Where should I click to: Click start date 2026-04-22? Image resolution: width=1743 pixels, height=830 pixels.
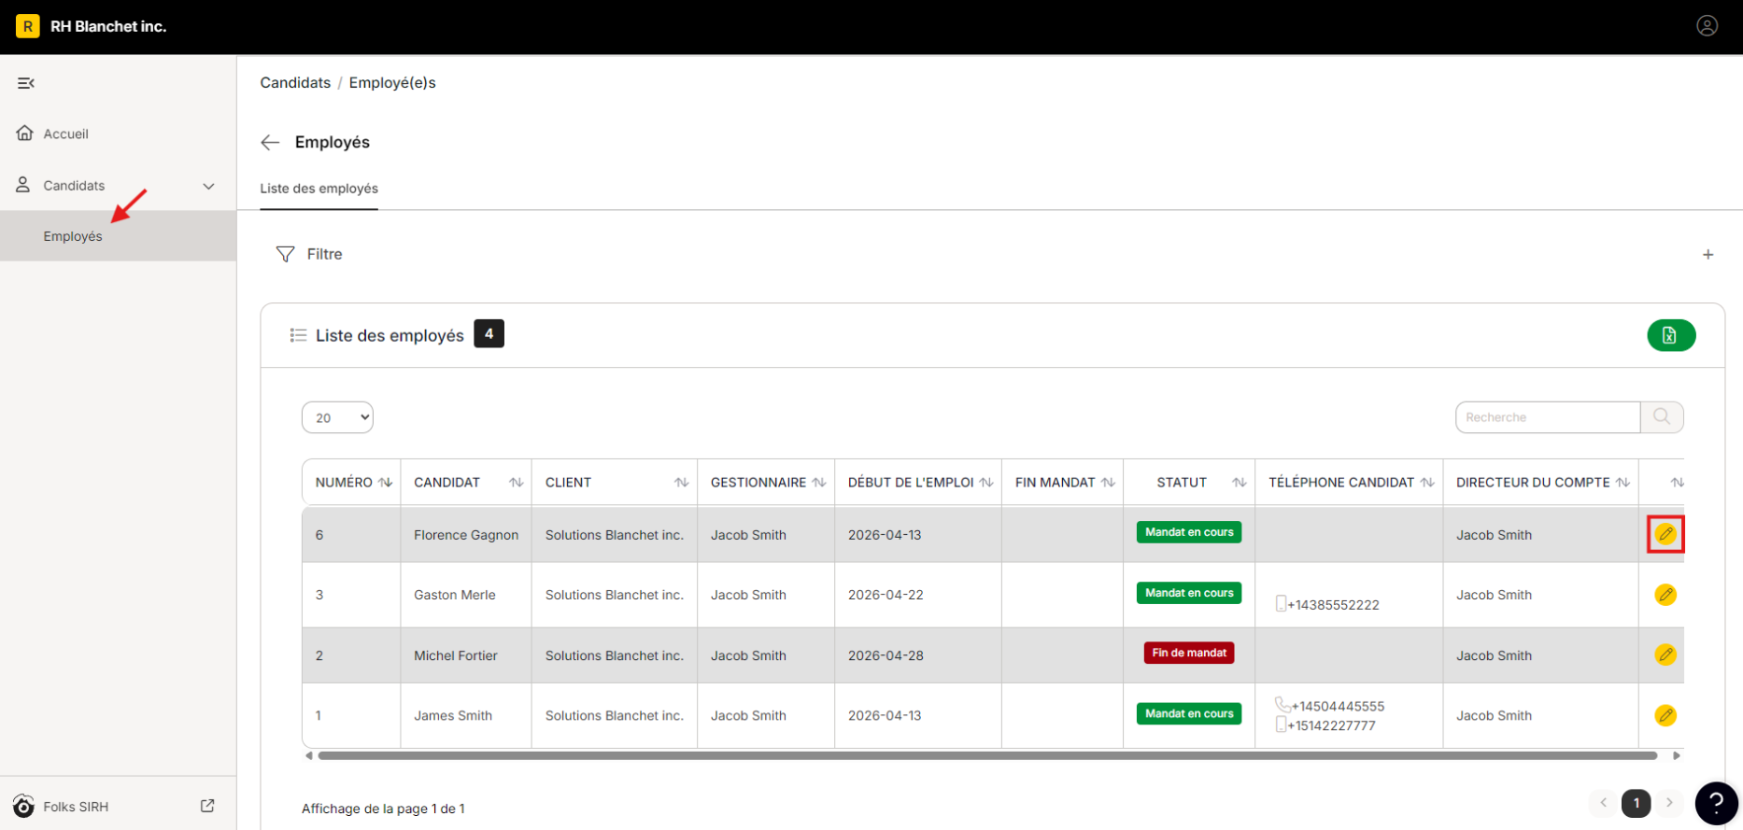tap(886, 595)
